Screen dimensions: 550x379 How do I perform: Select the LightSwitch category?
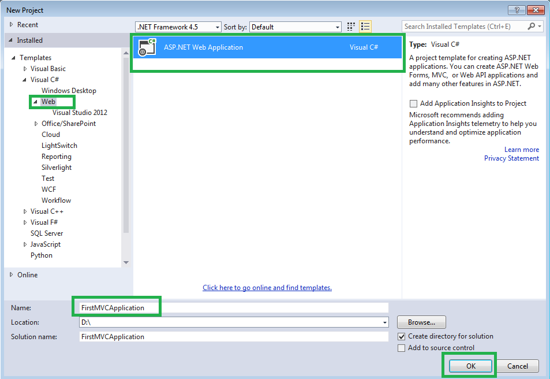click(x=59, y=146)
